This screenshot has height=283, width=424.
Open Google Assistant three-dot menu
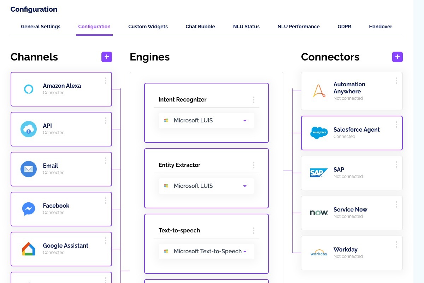pyautogui.click(x=105, y=241)
